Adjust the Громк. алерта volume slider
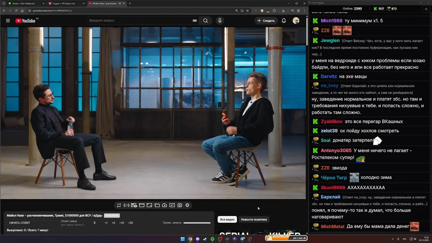Viewport: 432px width, 243px height. (197, 223)
